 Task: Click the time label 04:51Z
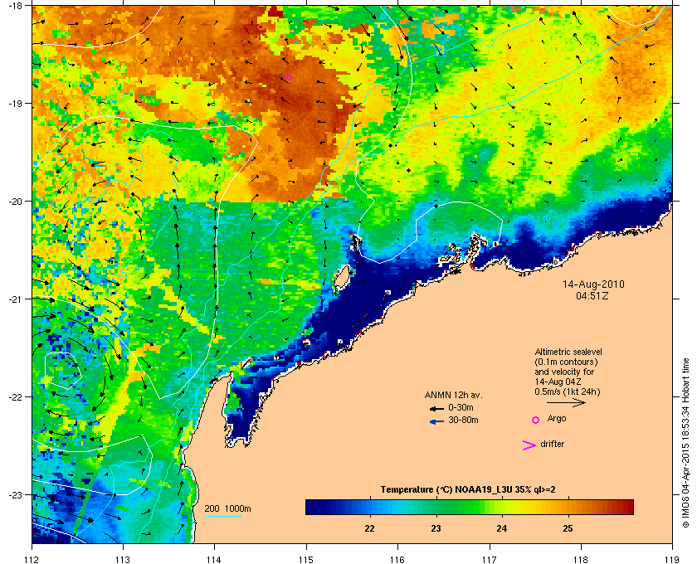[x=592, y=295]
